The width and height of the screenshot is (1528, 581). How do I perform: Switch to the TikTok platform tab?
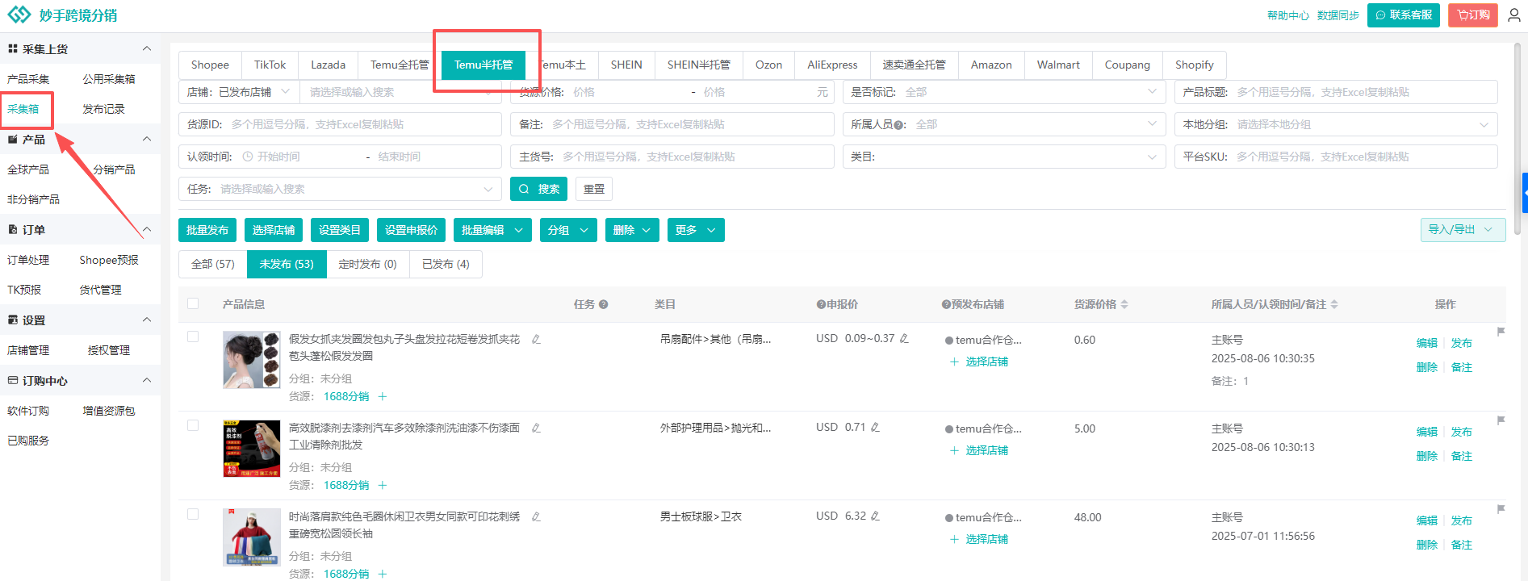270,65
